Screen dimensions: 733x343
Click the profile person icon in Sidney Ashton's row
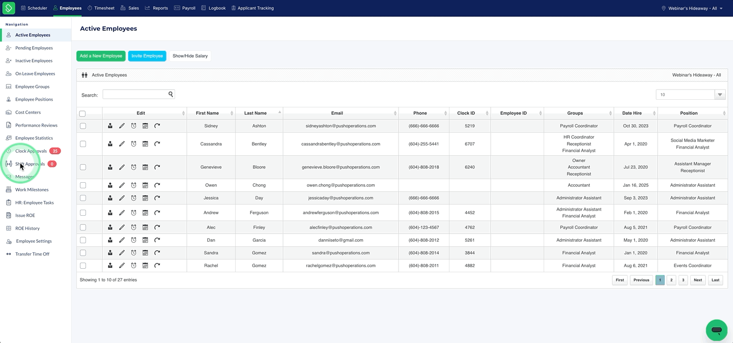coord(110,126)
